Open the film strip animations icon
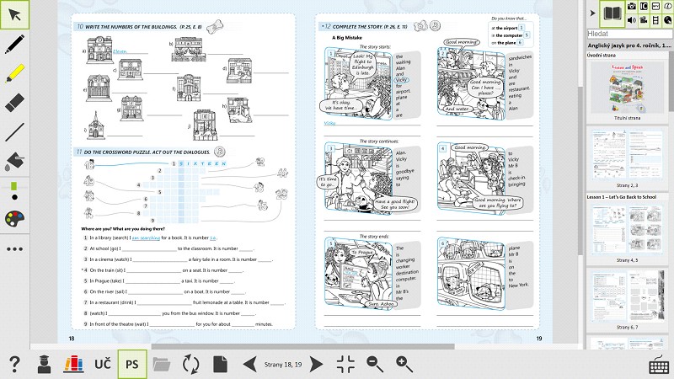 click(655, 19)
